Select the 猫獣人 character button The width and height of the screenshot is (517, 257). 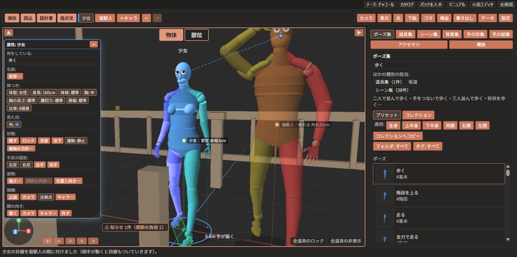(105, 18)
